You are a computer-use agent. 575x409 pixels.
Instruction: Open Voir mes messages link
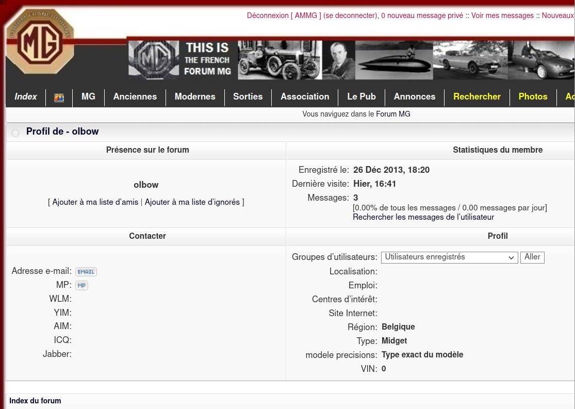tap(502, 15)
